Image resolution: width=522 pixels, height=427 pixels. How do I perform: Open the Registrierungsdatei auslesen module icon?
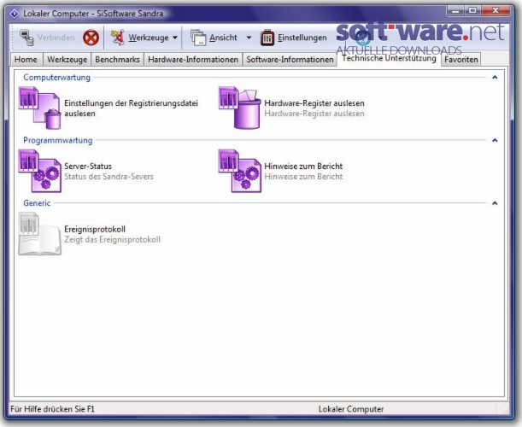[x=39, y=108]
